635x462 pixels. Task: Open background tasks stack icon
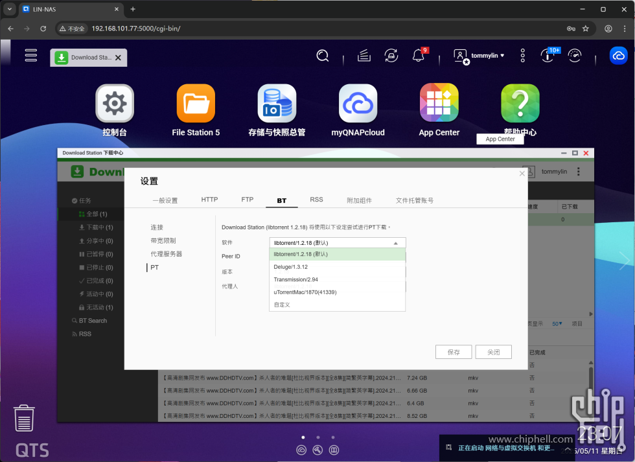[x=364, y=56]
